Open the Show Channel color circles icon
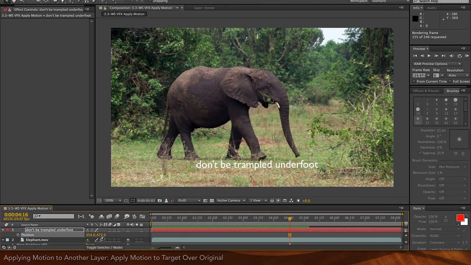The image size is (471, 265). click(x=173, y=201)
